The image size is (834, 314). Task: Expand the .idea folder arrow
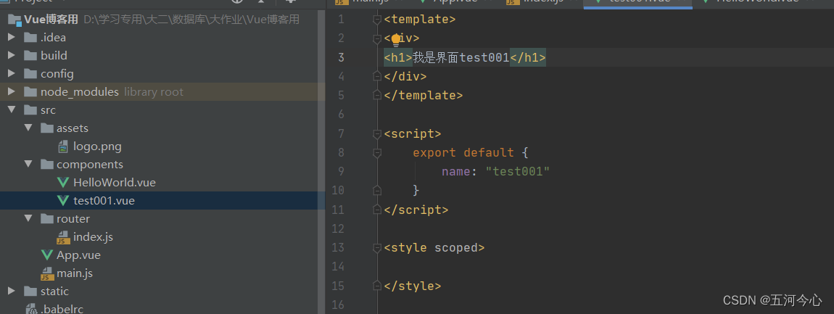pyautogui.click(x=12, y=38)
